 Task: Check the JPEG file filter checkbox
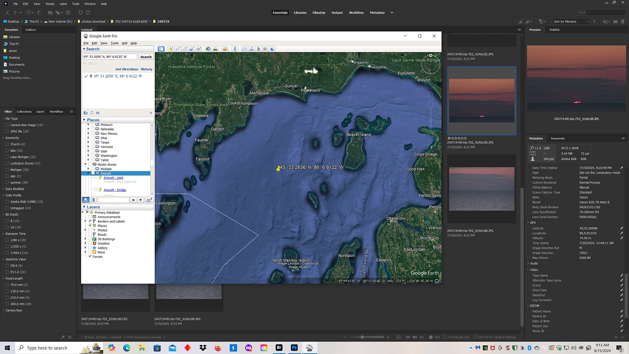coord(7,131)
